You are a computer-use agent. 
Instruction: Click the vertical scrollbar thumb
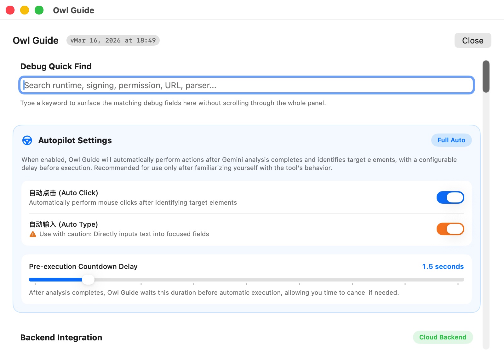click(x=486, y=77)
